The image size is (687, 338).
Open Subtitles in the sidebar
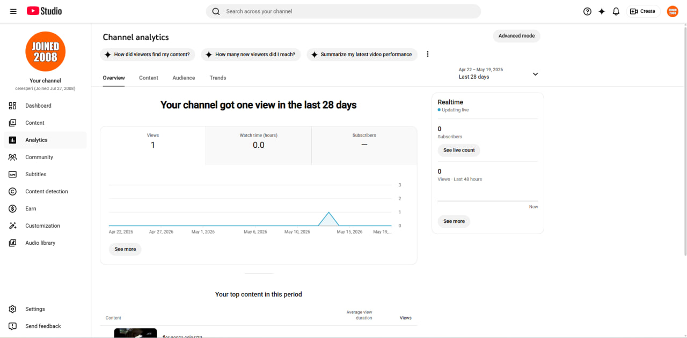pyautogui.click(x=46, y=174)
